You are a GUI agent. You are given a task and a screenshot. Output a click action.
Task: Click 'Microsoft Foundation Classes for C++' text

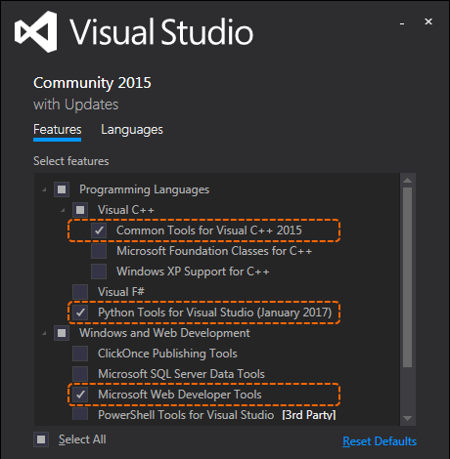click(x=214, y=251)
